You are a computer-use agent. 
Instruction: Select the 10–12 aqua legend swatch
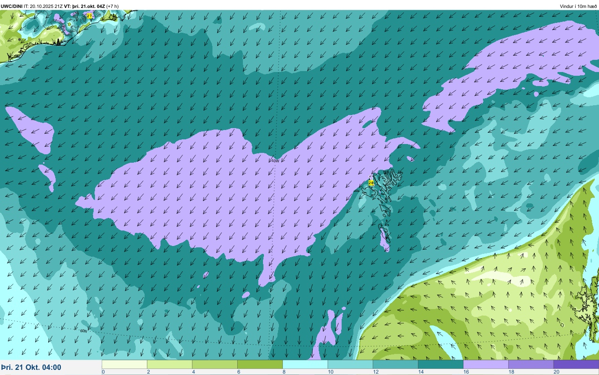350,364
